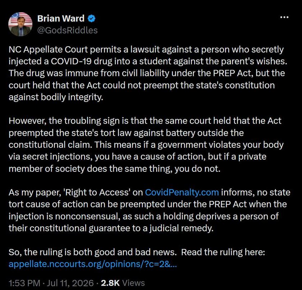Open the Brian Ward display name
Screen dimensions: 302x290
point(61,18)
